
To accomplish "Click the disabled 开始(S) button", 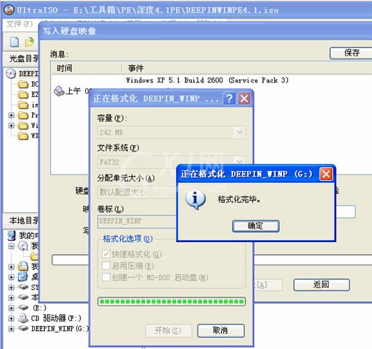I will coord(168,330).
